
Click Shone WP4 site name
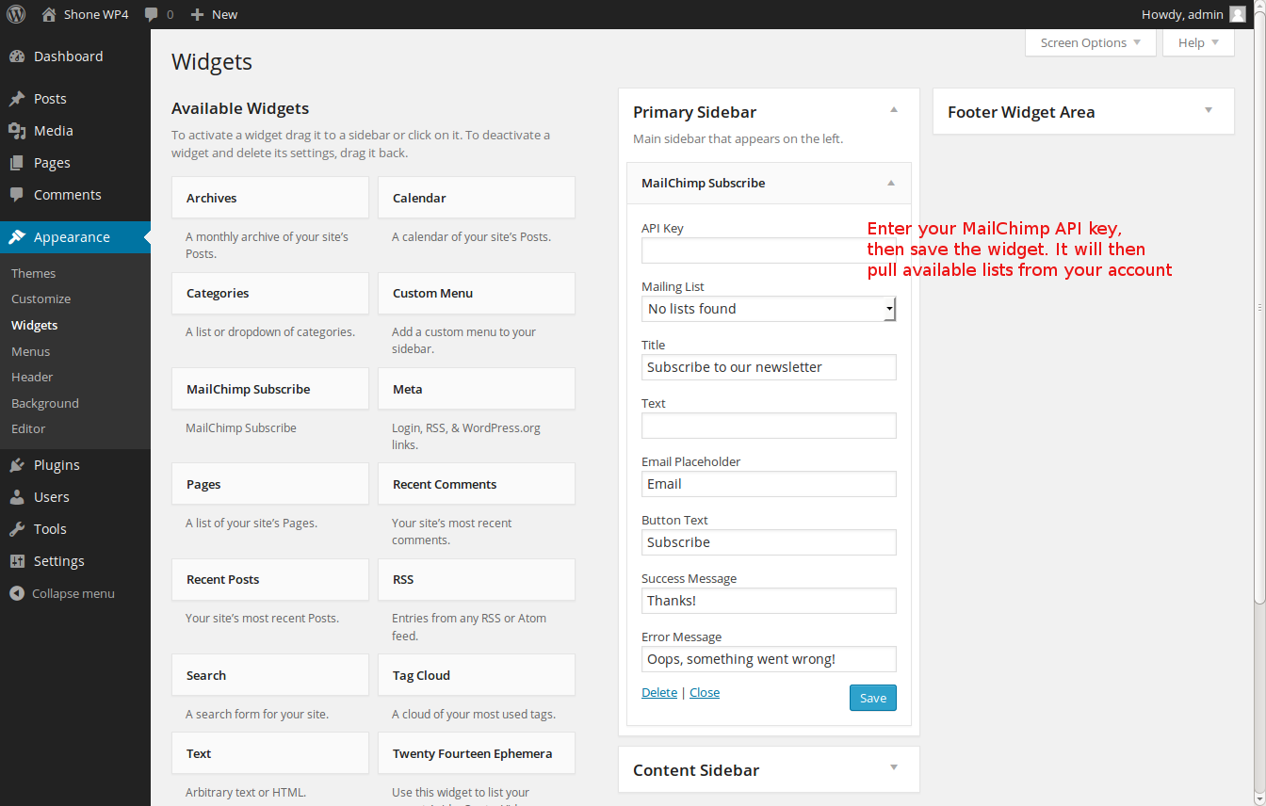coord(96,14)
